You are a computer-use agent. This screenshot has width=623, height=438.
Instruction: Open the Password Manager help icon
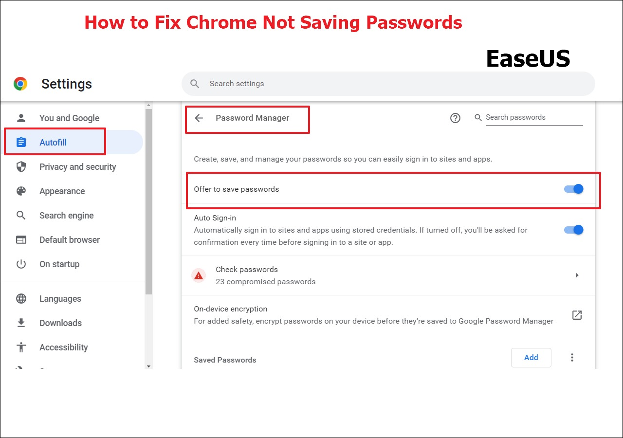pos(455,118)
